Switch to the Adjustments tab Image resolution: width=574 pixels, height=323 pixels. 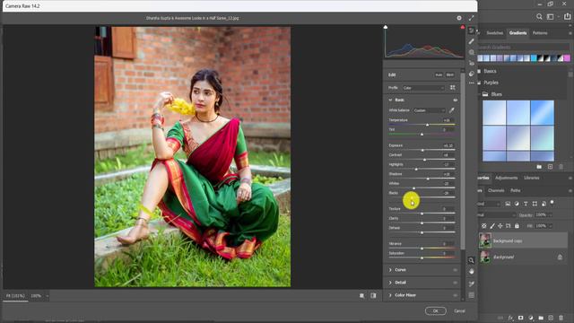(506, 178)
